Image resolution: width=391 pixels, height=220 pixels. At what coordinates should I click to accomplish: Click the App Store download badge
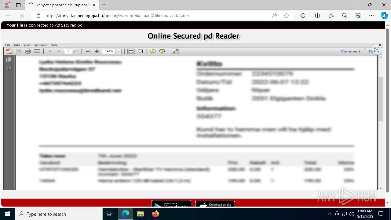(215, 204)
